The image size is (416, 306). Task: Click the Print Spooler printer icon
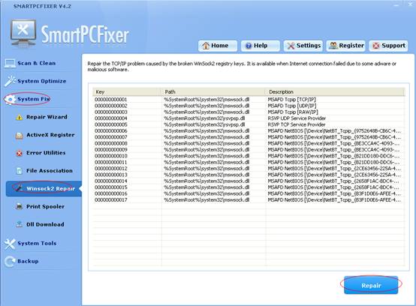pos(19,206)
